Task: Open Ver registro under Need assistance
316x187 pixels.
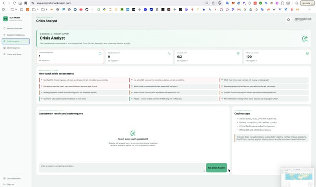Action: pos(113,61)
